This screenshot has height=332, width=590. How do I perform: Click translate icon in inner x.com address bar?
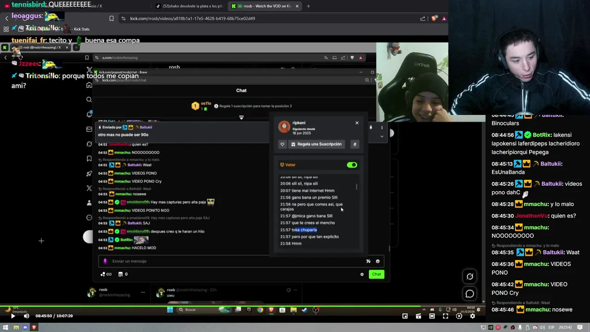326,58
